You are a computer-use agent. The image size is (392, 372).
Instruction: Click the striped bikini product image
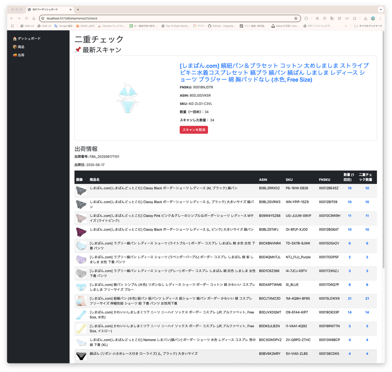tap(127, 98)
